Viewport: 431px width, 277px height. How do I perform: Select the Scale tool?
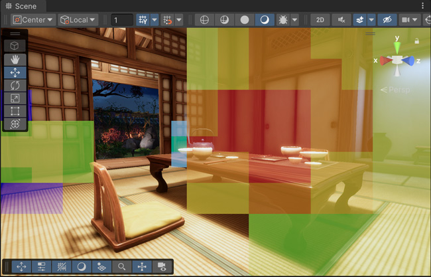15,98
